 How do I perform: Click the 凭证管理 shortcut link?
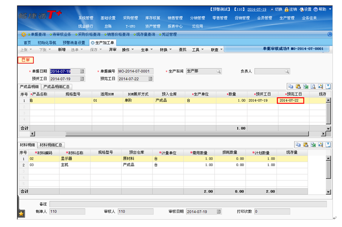pos(167,34)
